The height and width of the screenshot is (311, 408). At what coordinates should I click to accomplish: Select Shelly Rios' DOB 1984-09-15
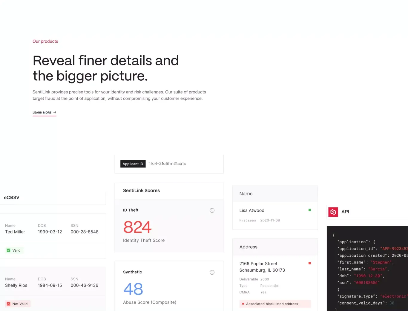50,285
